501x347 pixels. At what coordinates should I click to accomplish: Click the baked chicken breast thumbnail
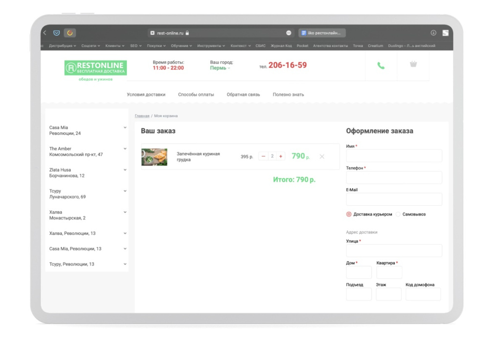[154, 157]
